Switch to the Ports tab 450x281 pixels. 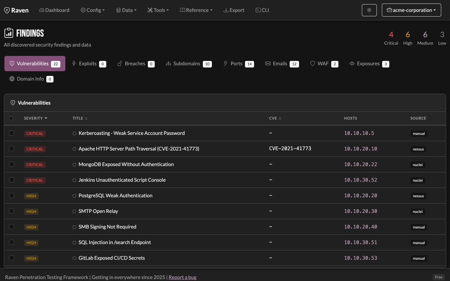point(238,64)
